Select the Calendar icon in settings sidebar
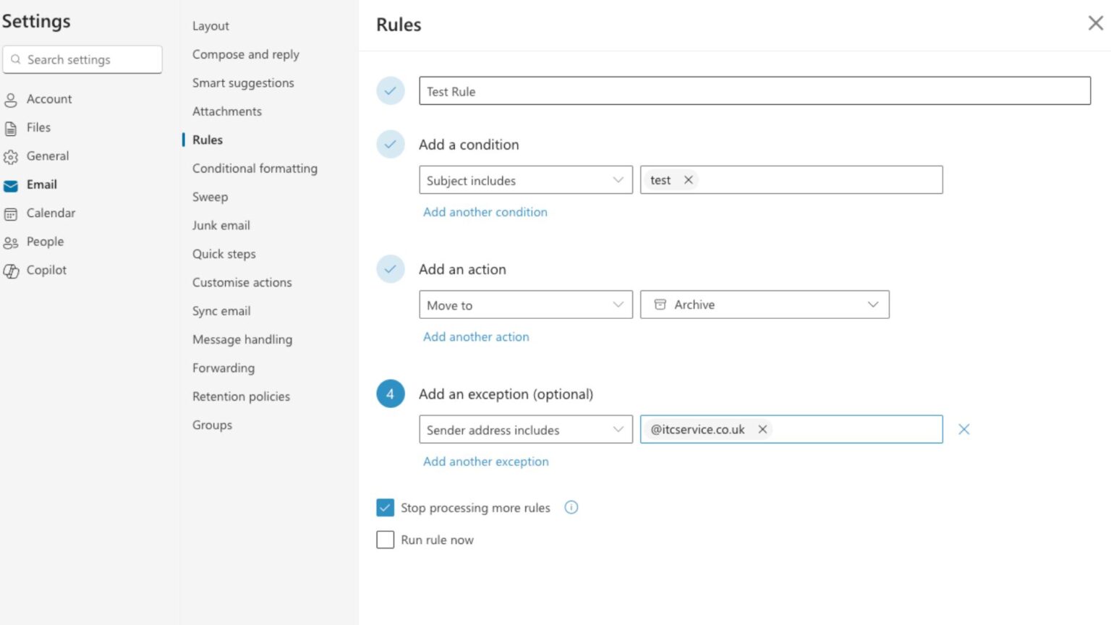 coord(12,213)
